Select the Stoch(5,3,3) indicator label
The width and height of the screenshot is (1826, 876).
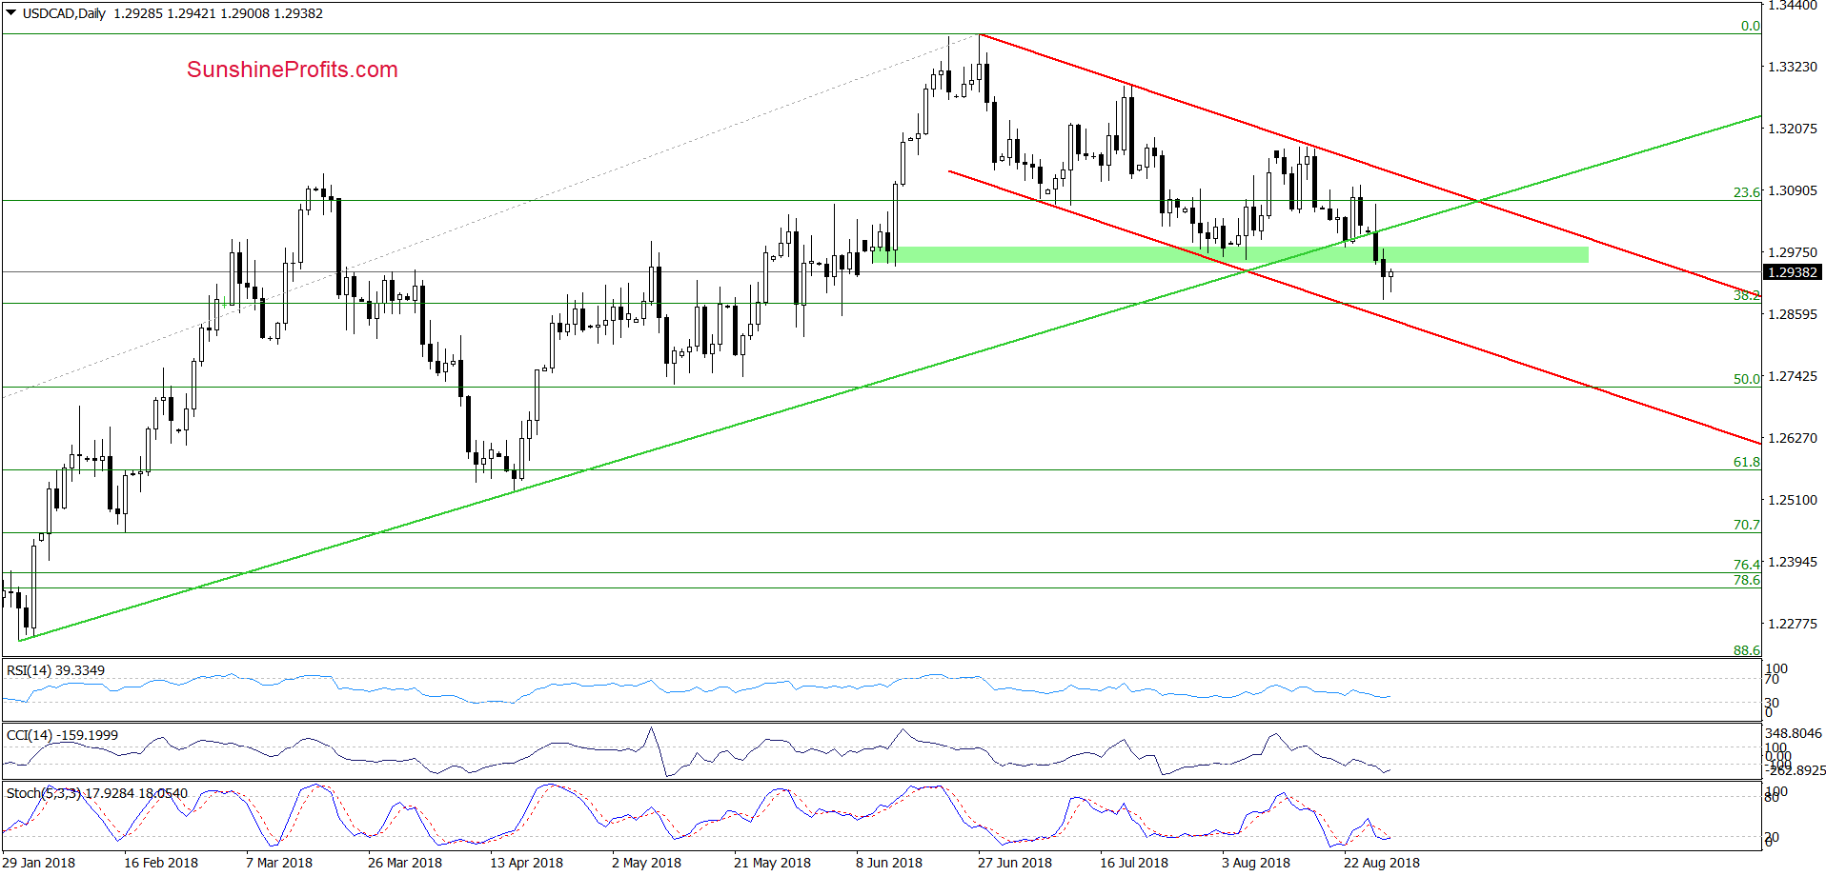(x=97, y=793)
